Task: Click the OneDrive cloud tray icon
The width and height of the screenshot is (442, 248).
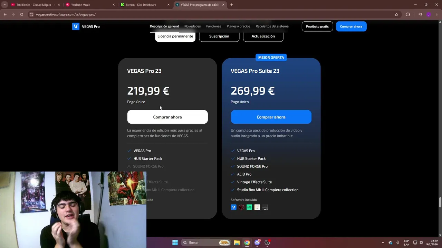Action: click(x=391, y=242)
